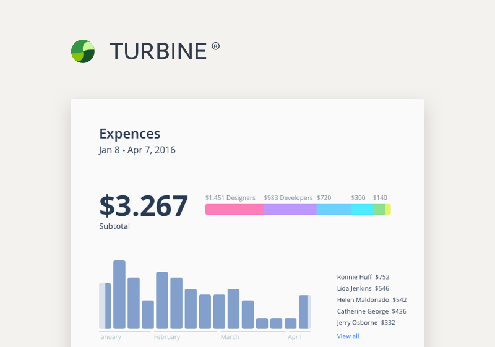Click the registered trademark symbol beside TURBINE
This screenshot has height=347, width=495.
(215, 46)
